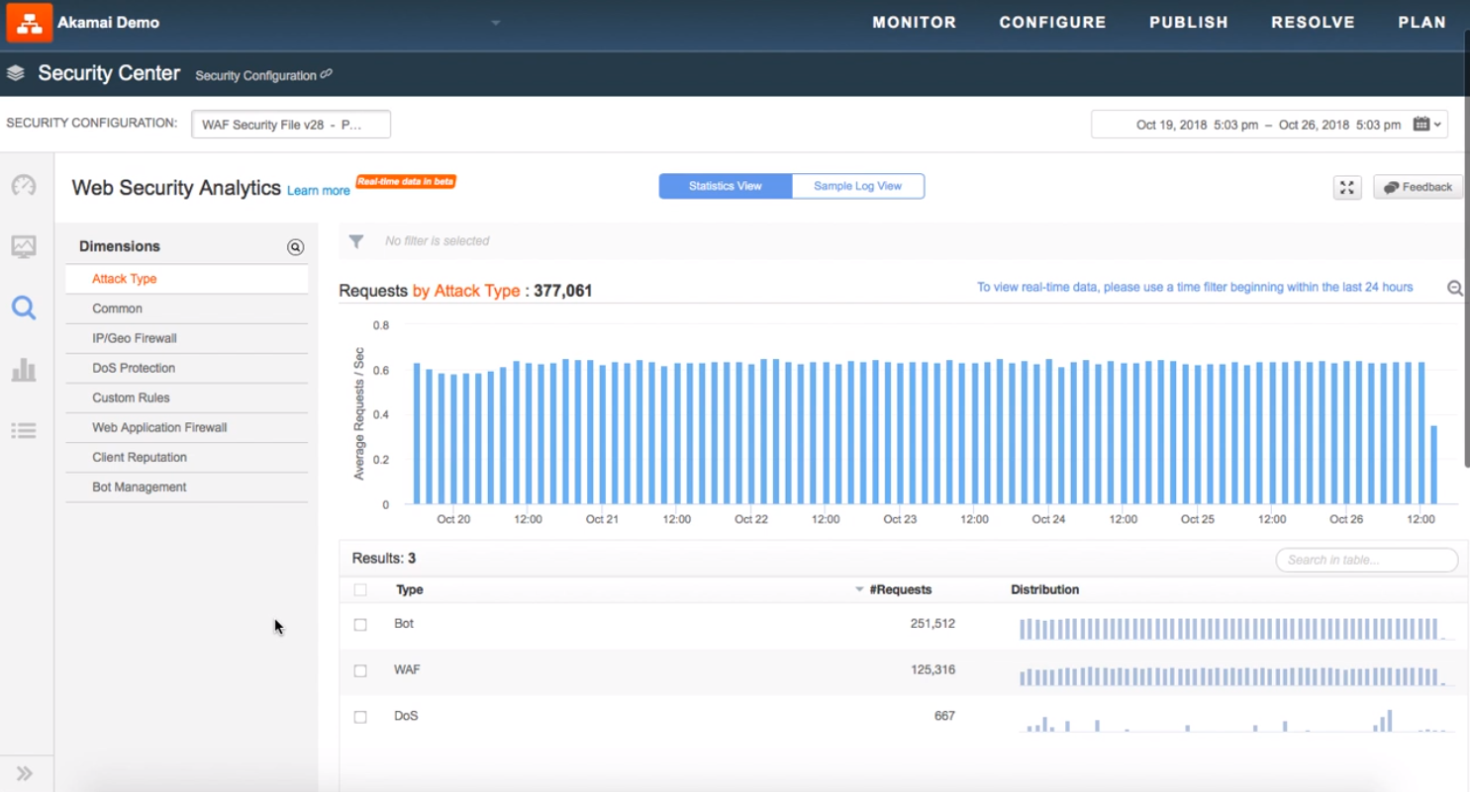This screenshot has height=792, width=1470.
Task: Expand the collapsed left sidebar
Action: coord(25,773)
